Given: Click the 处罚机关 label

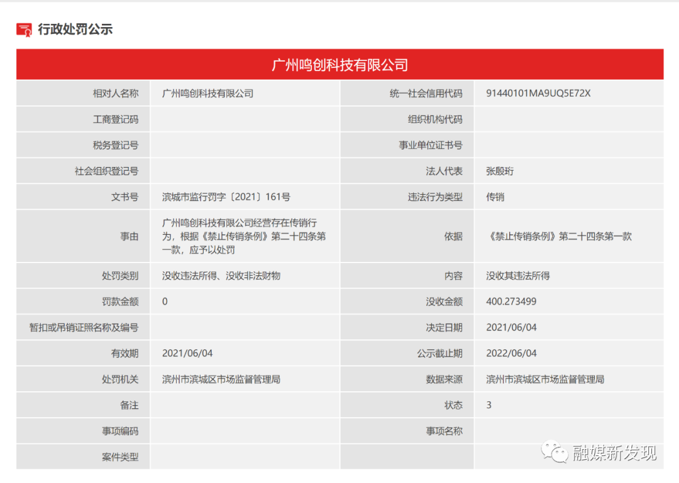Looking at the screenshot, I should [120, 379].
